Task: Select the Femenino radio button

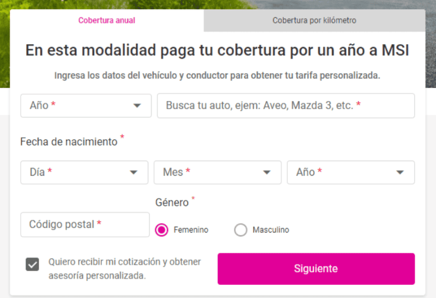Action: pyautogui.click(x=162, y=230)
